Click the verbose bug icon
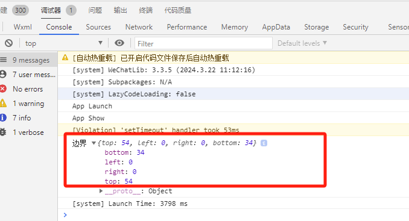Viewport: 409px width, 221px height. 3,132
